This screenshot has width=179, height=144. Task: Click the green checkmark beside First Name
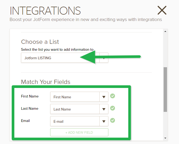(x=113, y=96)
